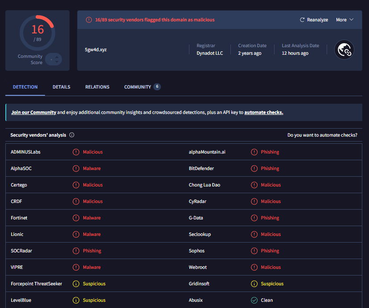Click the SOCRadar vendor name

coord(21,251)
